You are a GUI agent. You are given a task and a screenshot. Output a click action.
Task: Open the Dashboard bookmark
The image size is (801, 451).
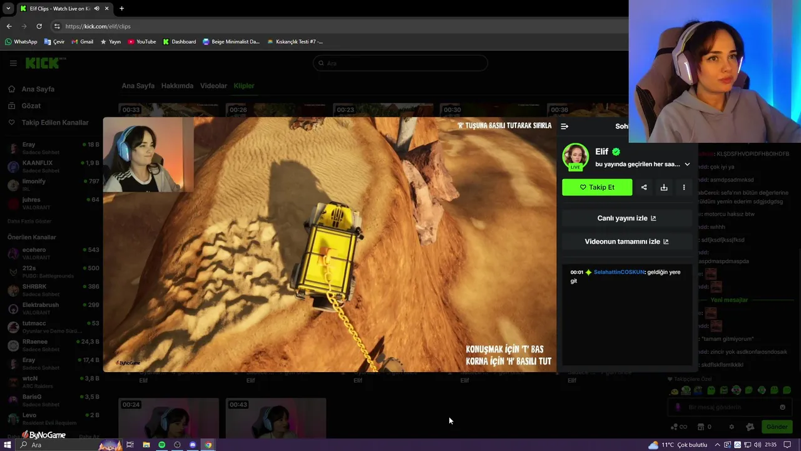179,42
